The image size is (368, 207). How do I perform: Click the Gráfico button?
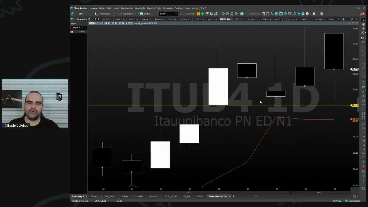point(145,14)
